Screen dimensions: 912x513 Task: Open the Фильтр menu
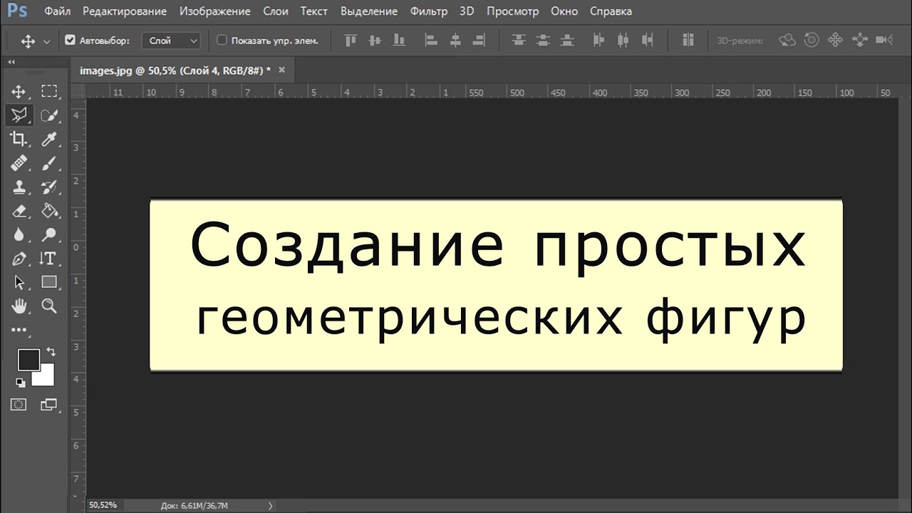point(429,11)
